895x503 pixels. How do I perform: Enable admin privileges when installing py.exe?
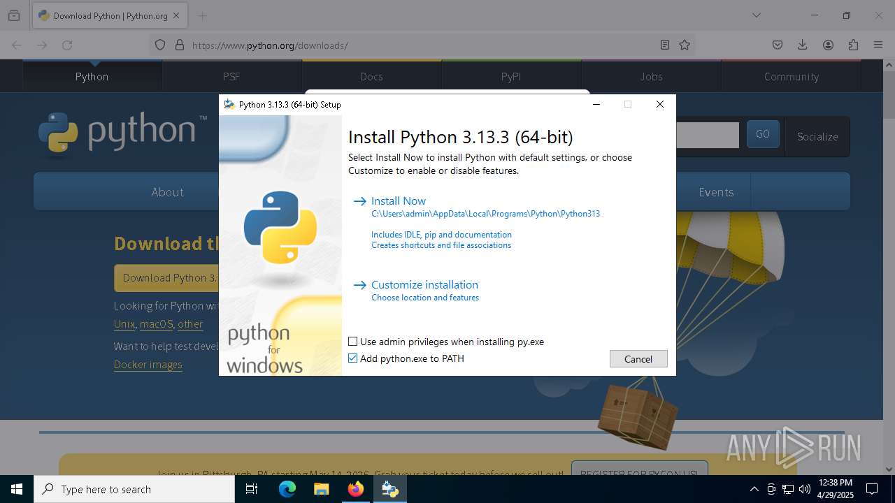pyautogui.click(x=353, y=342)
